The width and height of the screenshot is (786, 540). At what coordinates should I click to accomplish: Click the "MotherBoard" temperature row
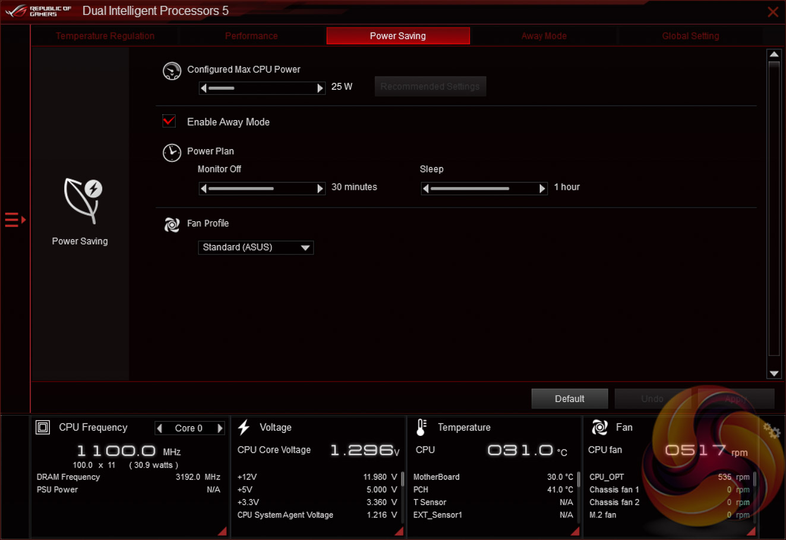pyautogui.click(x=493, y=477)
